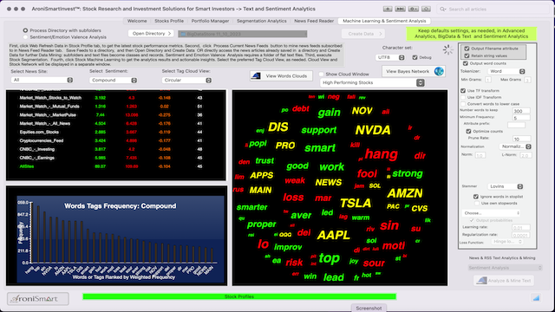Enable the Show Cloud Window checkbox

[322, 74]
